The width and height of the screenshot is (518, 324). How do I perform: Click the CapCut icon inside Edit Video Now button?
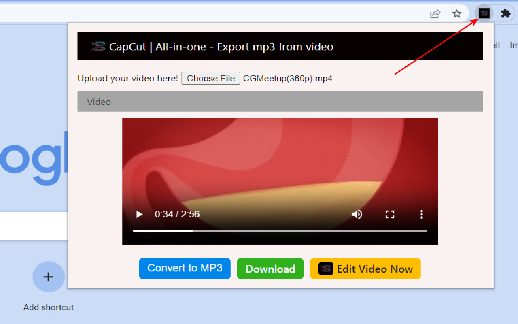[x=326, y=269]
